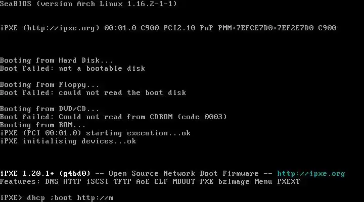Click the SeaBIOS version header line
This screenshot has width=364, height=202.
(x=88, y=4)
